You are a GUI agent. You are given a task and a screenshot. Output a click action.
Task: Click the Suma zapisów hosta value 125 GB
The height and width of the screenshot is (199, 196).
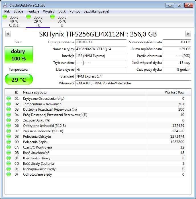[177, 49]
